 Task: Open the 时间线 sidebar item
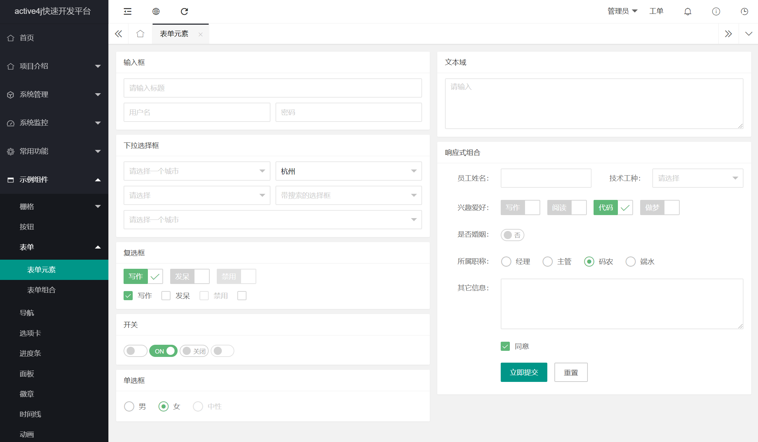[54, 414]
